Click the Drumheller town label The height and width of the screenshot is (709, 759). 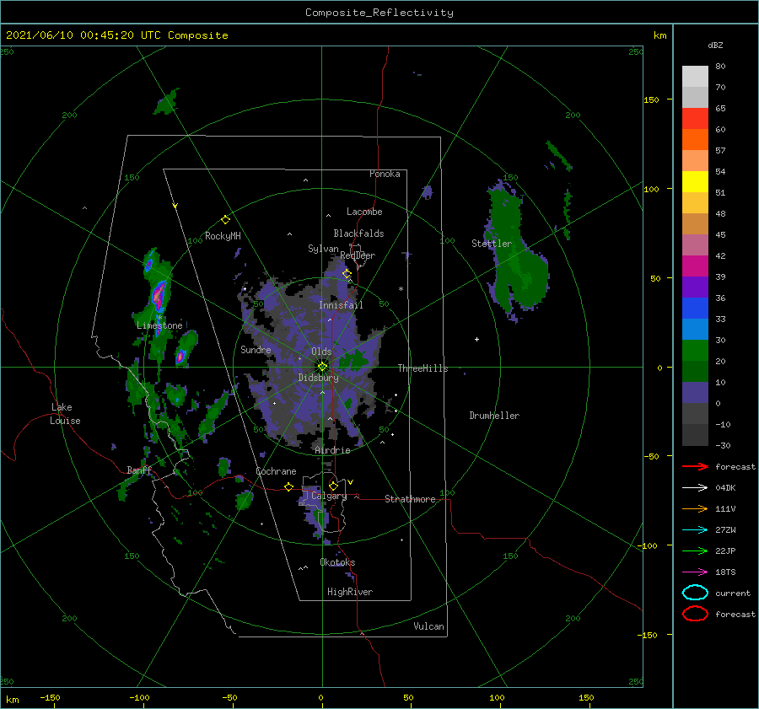[494, 416]
